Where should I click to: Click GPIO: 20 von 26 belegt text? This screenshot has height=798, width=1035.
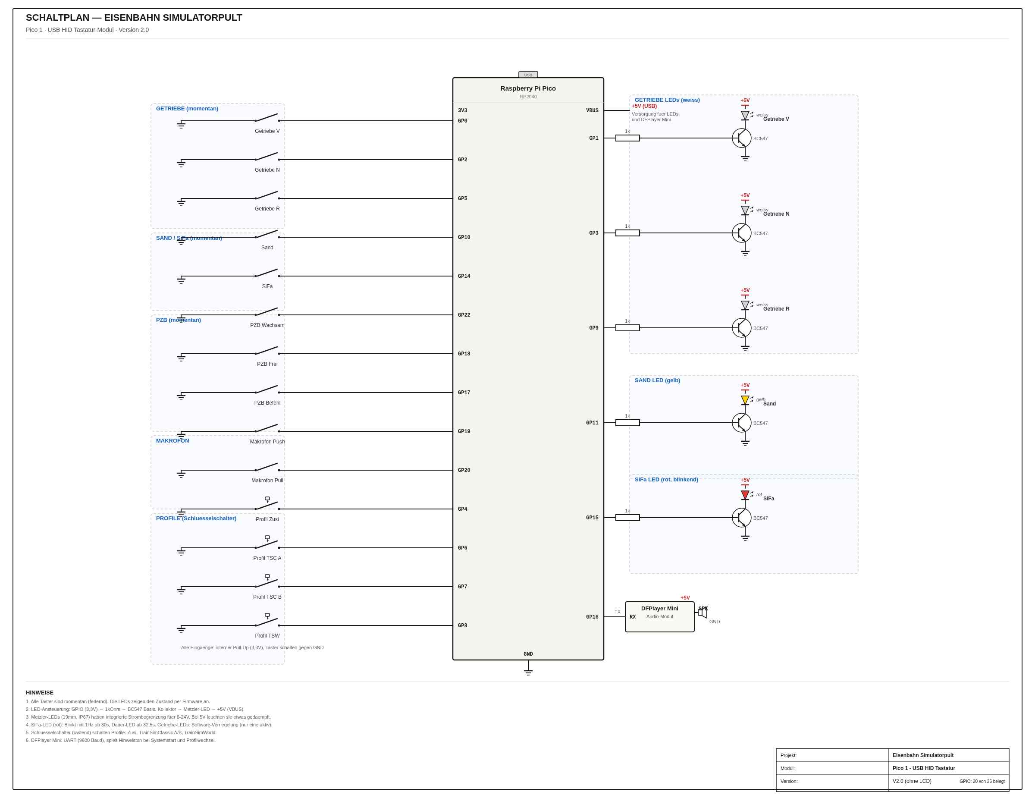coord(982,782)
